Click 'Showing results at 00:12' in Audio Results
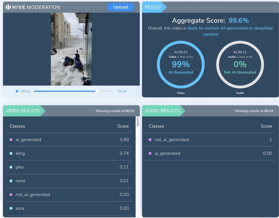The height and width of the screenshot is (218, 279). [254, 111]
